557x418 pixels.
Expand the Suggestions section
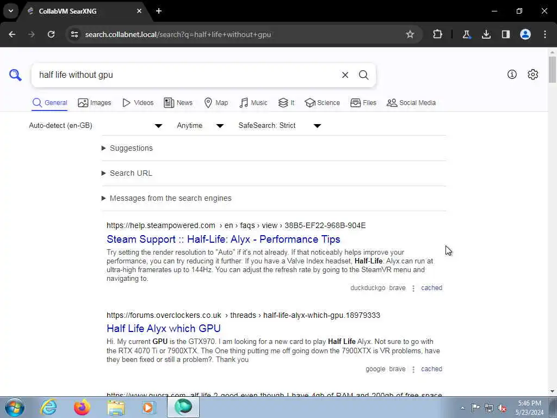click(127, 148)
